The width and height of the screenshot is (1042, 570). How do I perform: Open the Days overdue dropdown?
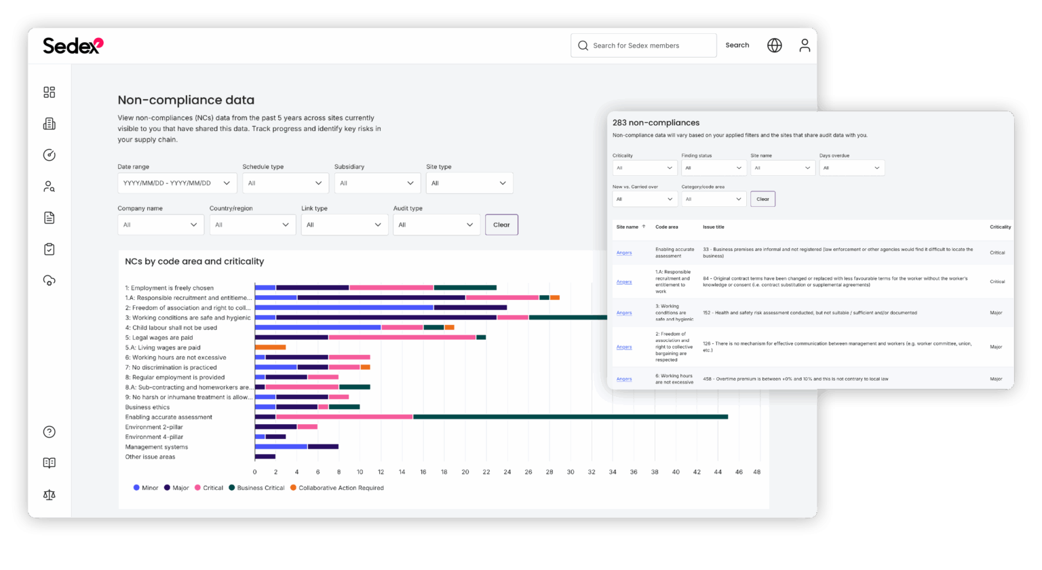click(851, 168)
